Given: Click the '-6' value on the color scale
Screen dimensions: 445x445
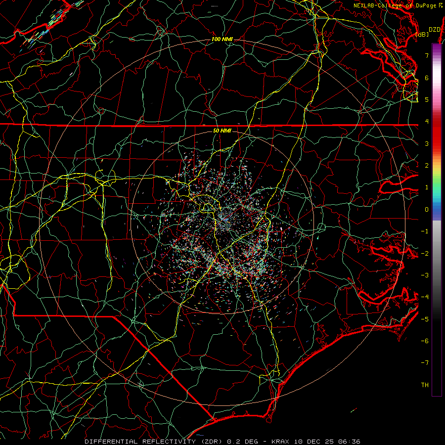Looking at the screenshot, I should click(x=425, y=341).
